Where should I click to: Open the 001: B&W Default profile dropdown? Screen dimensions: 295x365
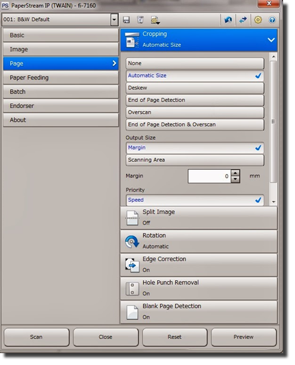[114, 20]
